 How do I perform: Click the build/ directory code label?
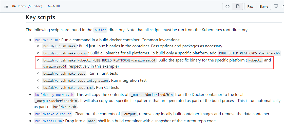100,30
